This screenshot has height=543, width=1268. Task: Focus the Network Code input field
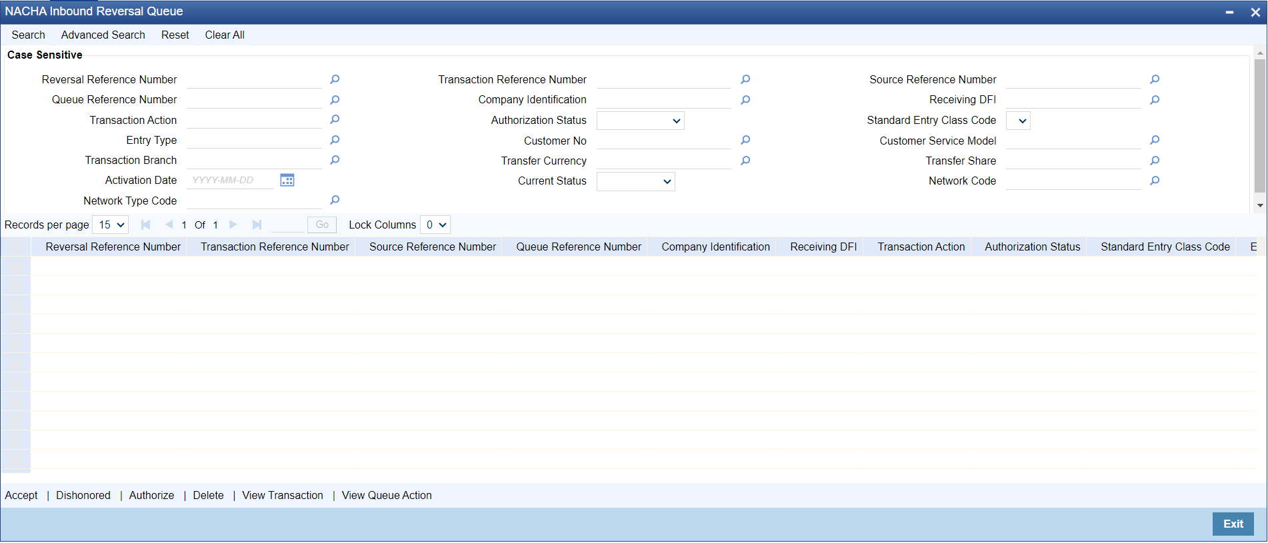1073,181
